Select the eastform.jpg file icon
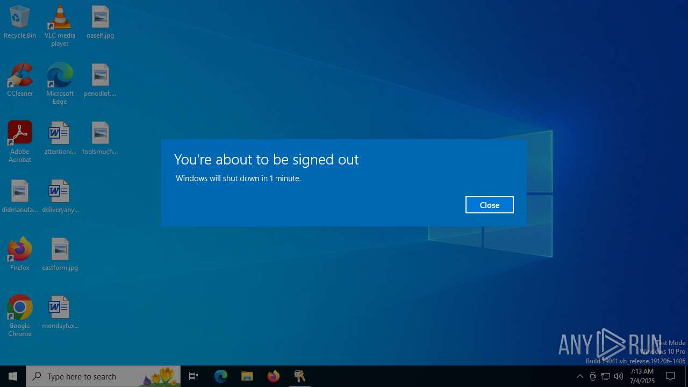Viewport: 688px width, 387px height. click(60, 255)
